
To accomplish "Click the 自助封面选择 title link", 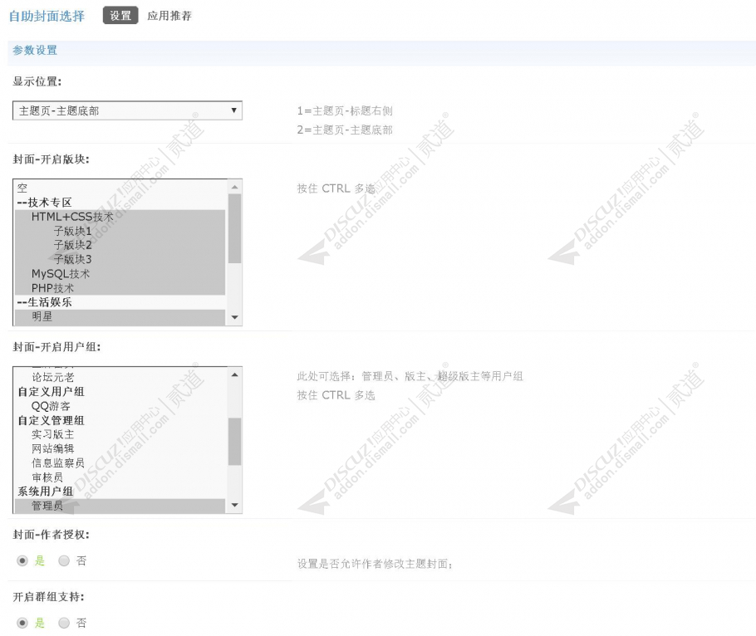I will (x=47, y=16).
